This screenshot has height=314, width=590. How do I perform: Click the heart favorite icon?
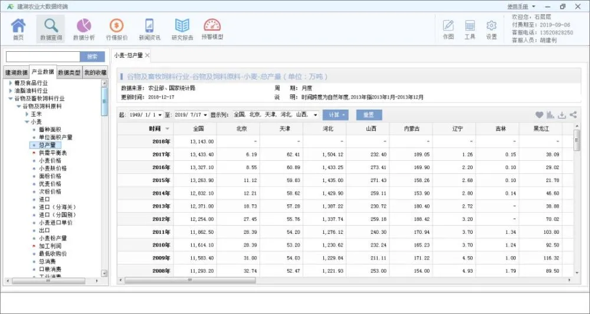pyautogui.click(x=539, y=115)
